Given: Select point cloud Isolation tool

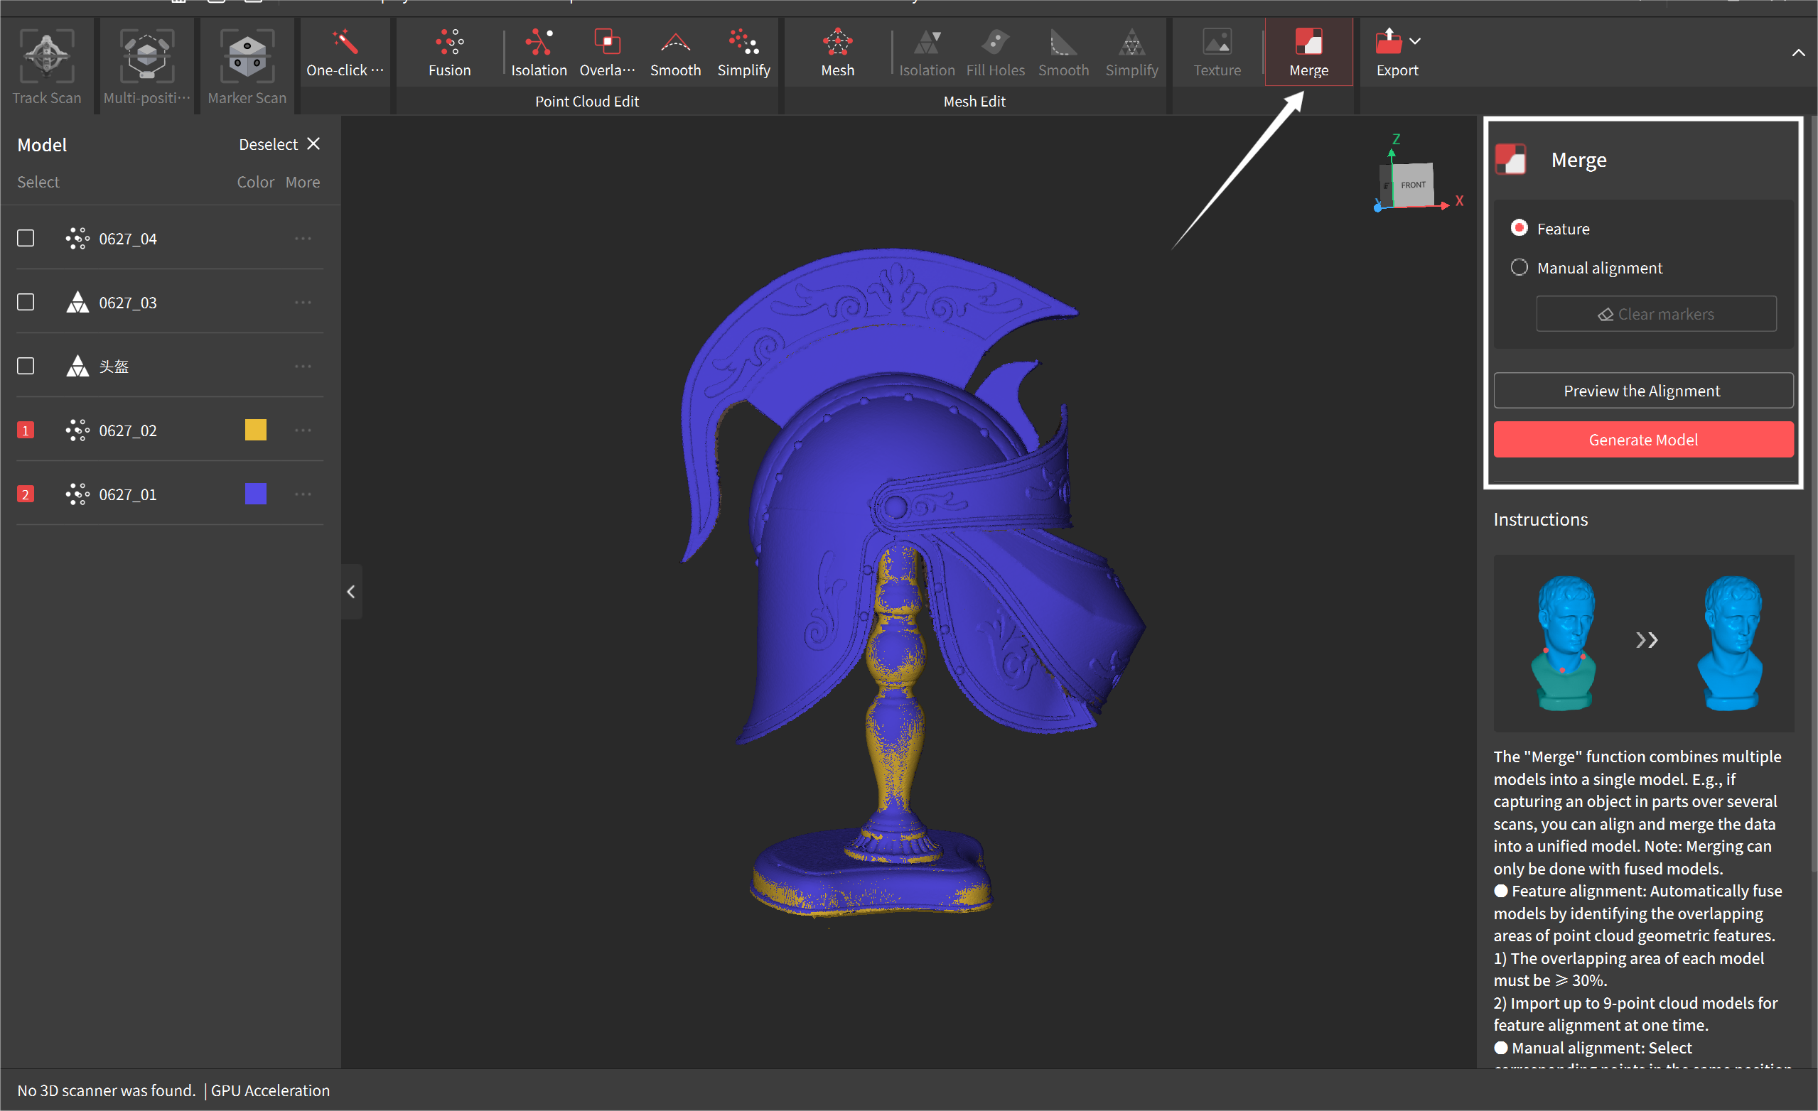Looking at the screenshot, I should click(x=539, y=53).
